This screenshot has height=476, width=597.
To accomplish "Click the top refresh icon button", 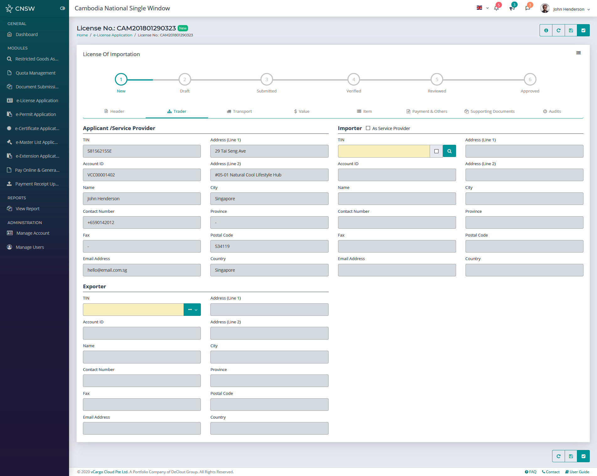I will [558, 30].
